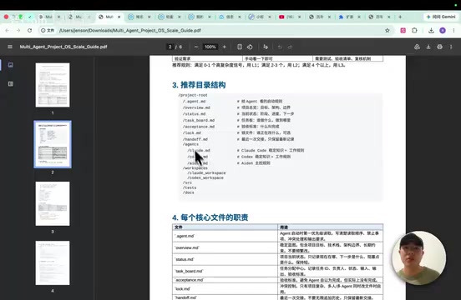The image size is (461, 300).
Task: Select page 2 thumbnail
Action: pos(53,144)
